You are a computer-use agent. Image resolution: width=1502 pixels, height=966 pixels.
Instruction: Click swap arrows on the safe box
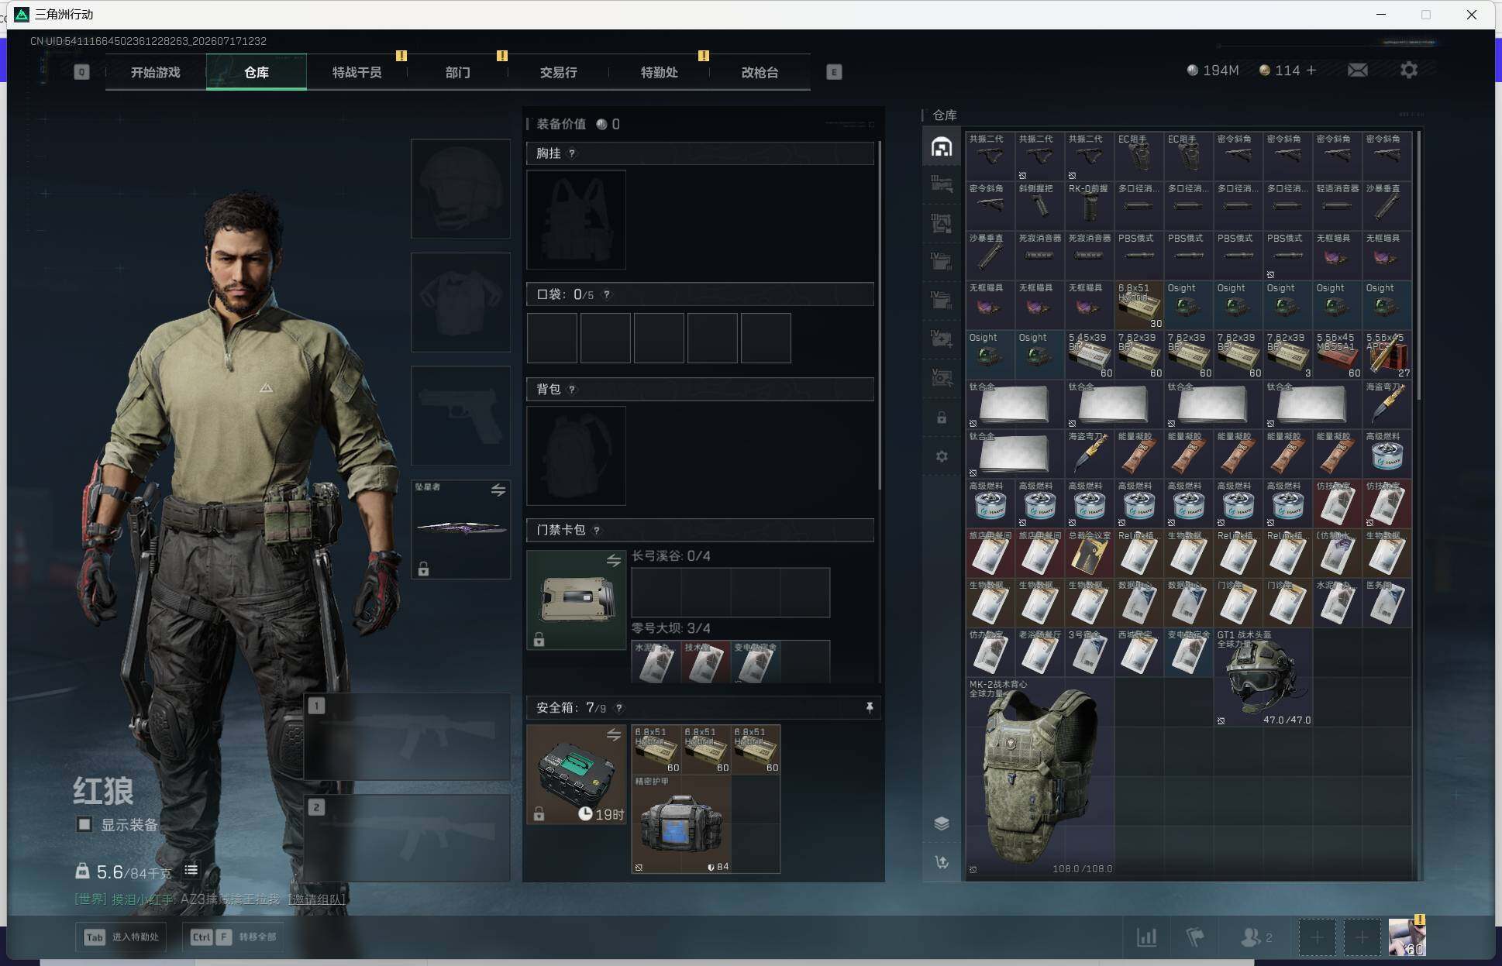pyautogui.click(x=614, y=734)
